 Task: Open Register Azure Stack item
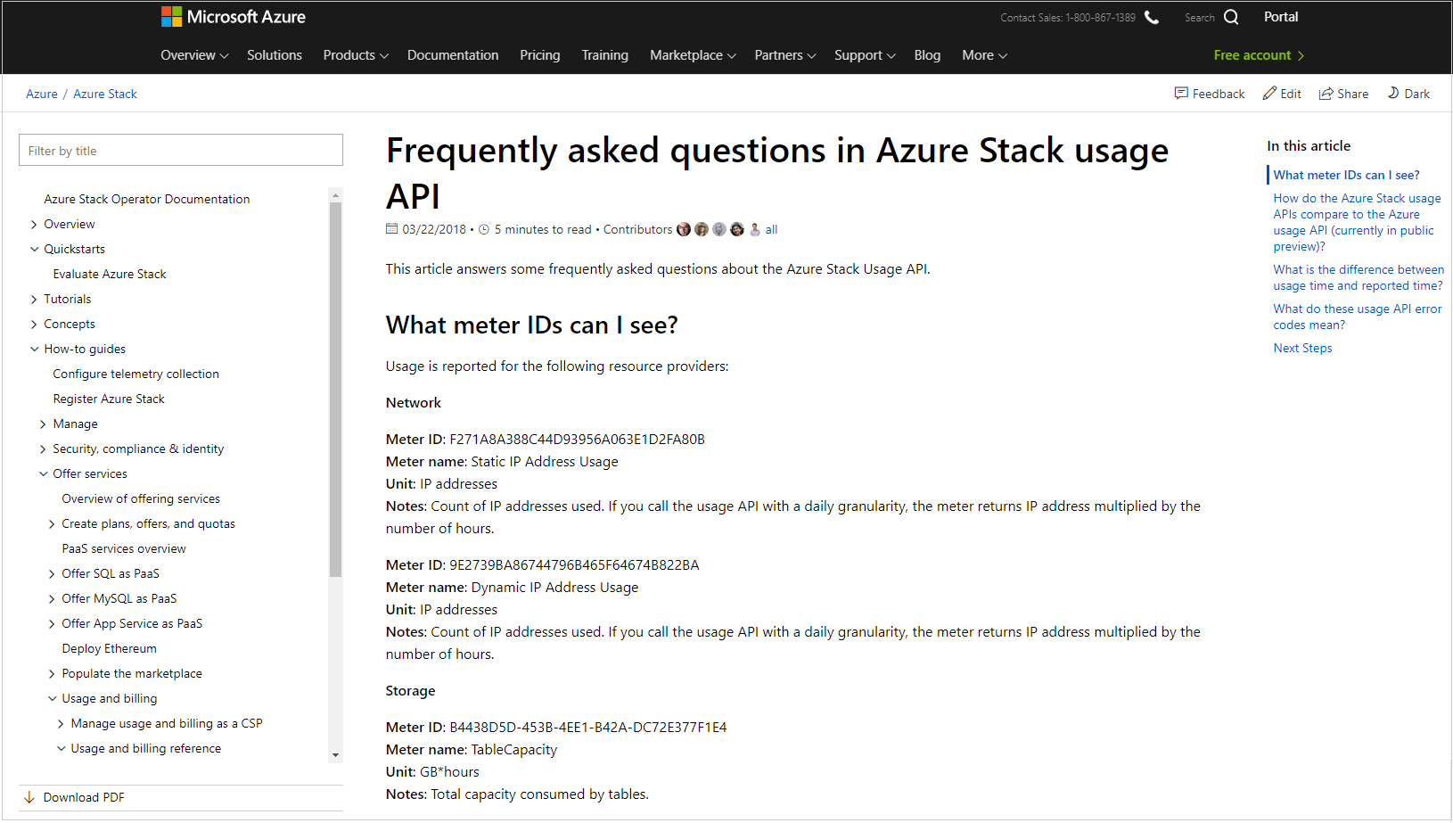pos(109,399)
